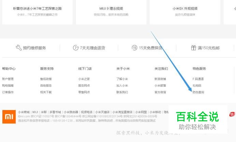Open the 售后政策 link
This screenshot has width=236, height=142.
coord(46,79)
